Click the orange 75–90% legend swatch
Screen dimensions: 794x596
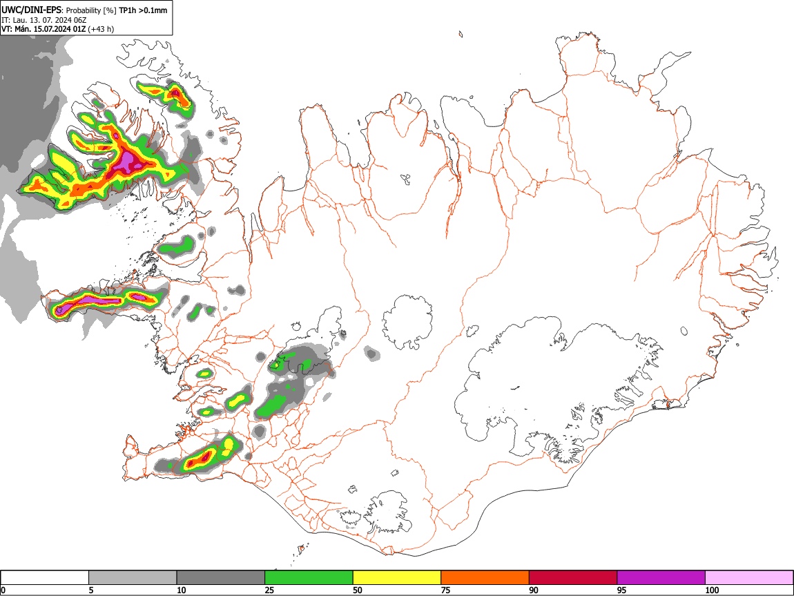(x=485, y=577)
